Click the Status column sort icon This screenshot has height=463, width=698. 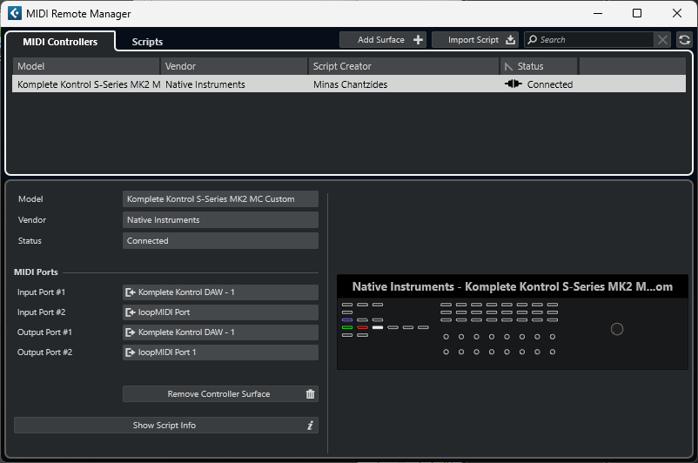508,67
